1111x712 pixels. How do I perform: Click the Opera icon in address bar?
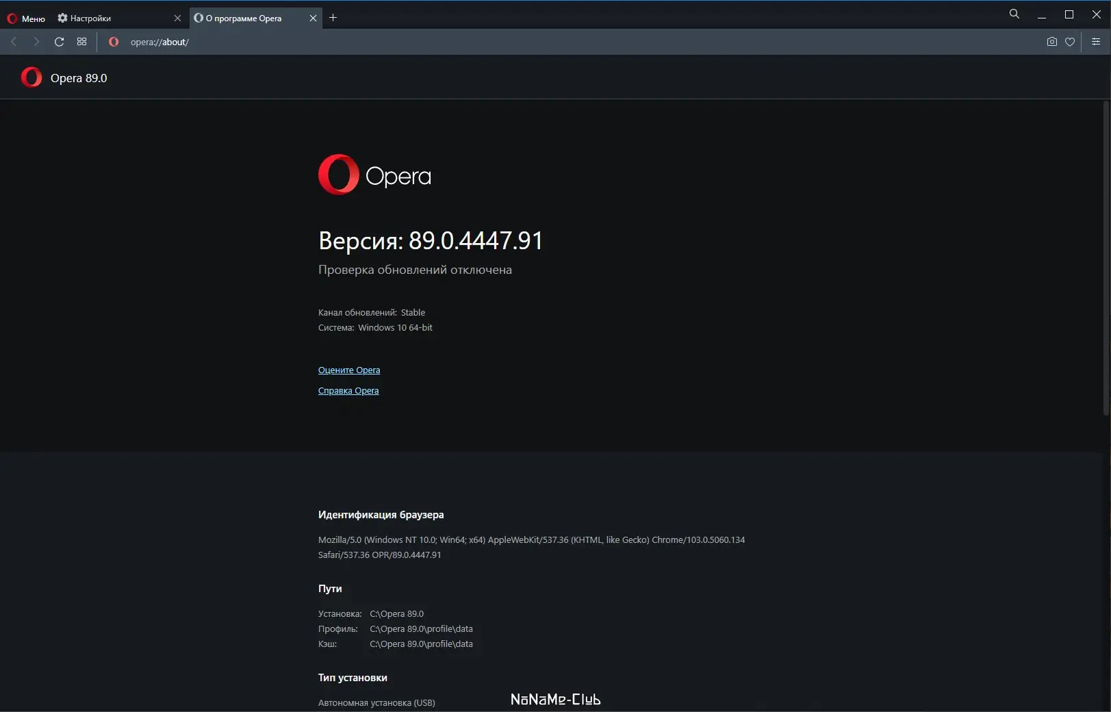114,42
